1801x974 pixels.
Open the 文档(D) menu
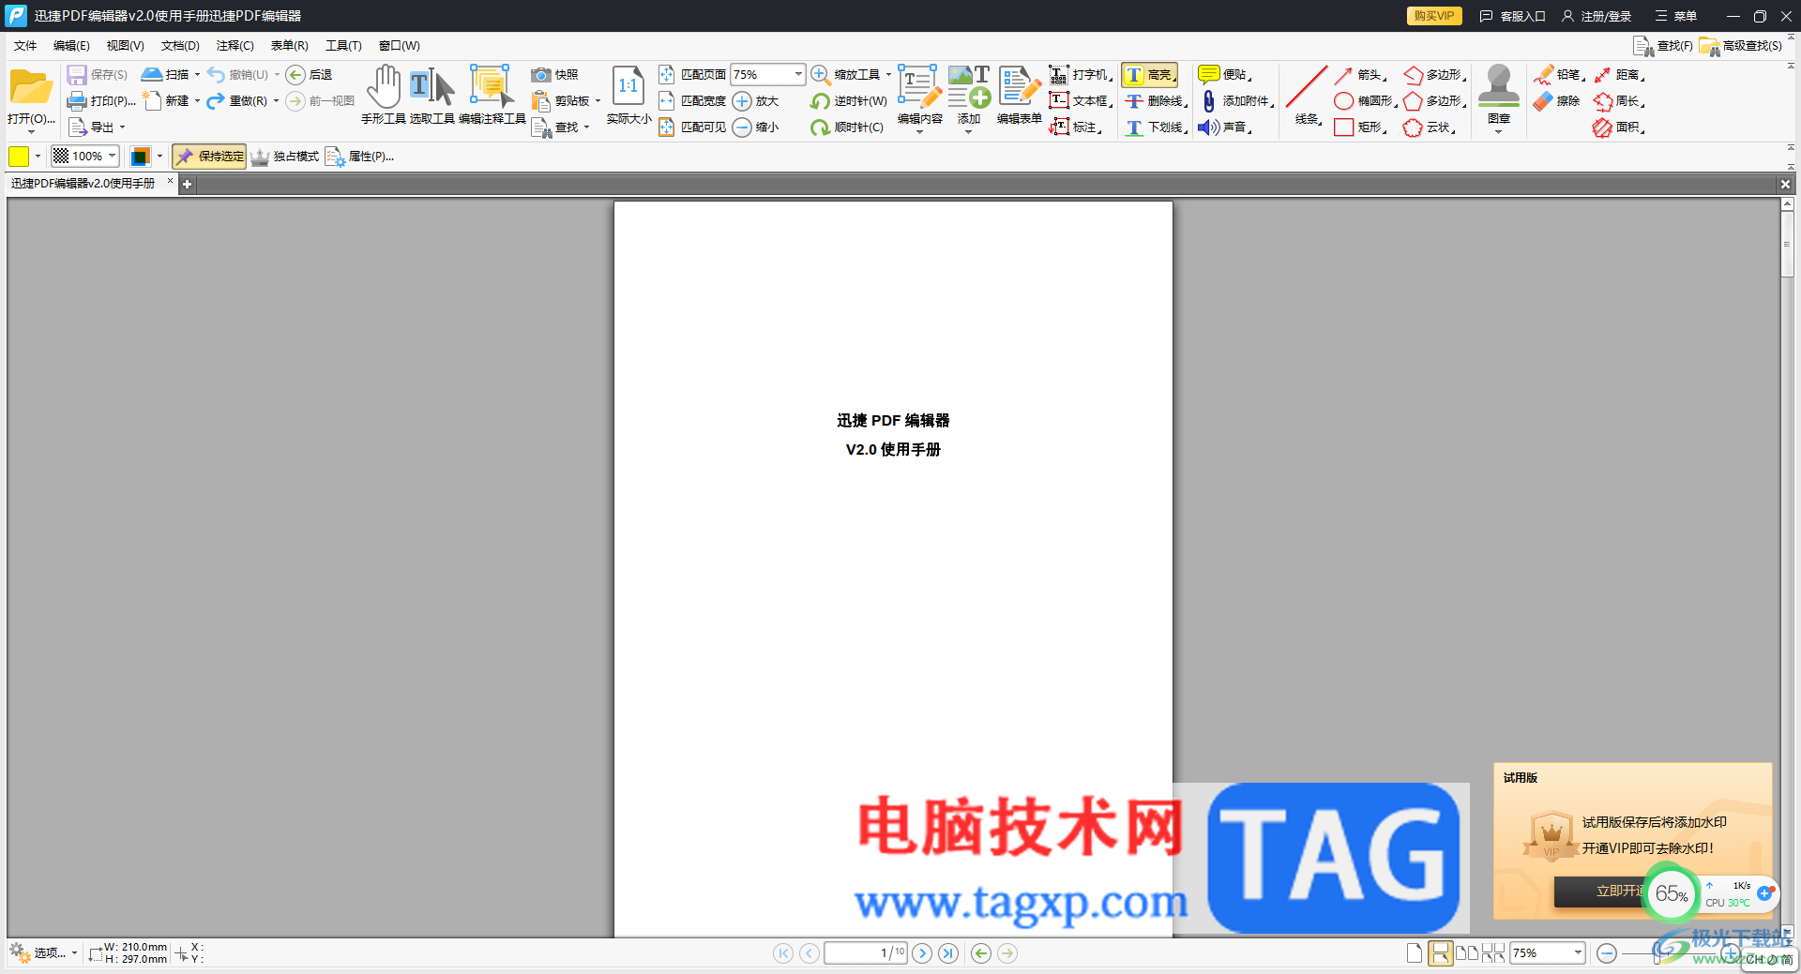[x=180, y=46]
